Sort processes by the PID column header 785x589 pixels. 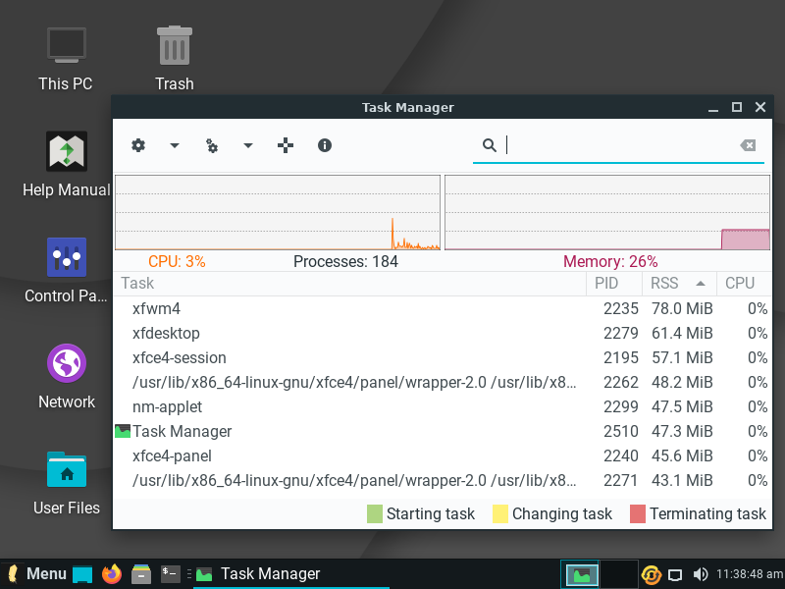[614, 284]
